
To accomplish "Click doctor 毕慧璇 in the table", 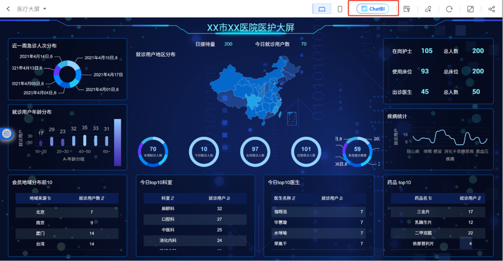I will 280,222.
